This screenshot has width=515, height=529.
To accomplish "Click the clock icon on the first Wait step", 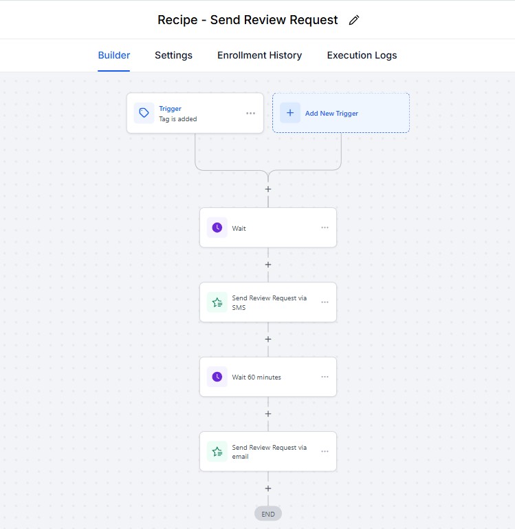I will coord(217,227).
